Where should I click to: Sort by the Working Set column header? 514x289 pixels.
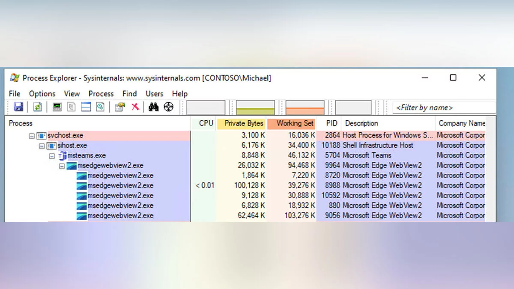[291, 123]
